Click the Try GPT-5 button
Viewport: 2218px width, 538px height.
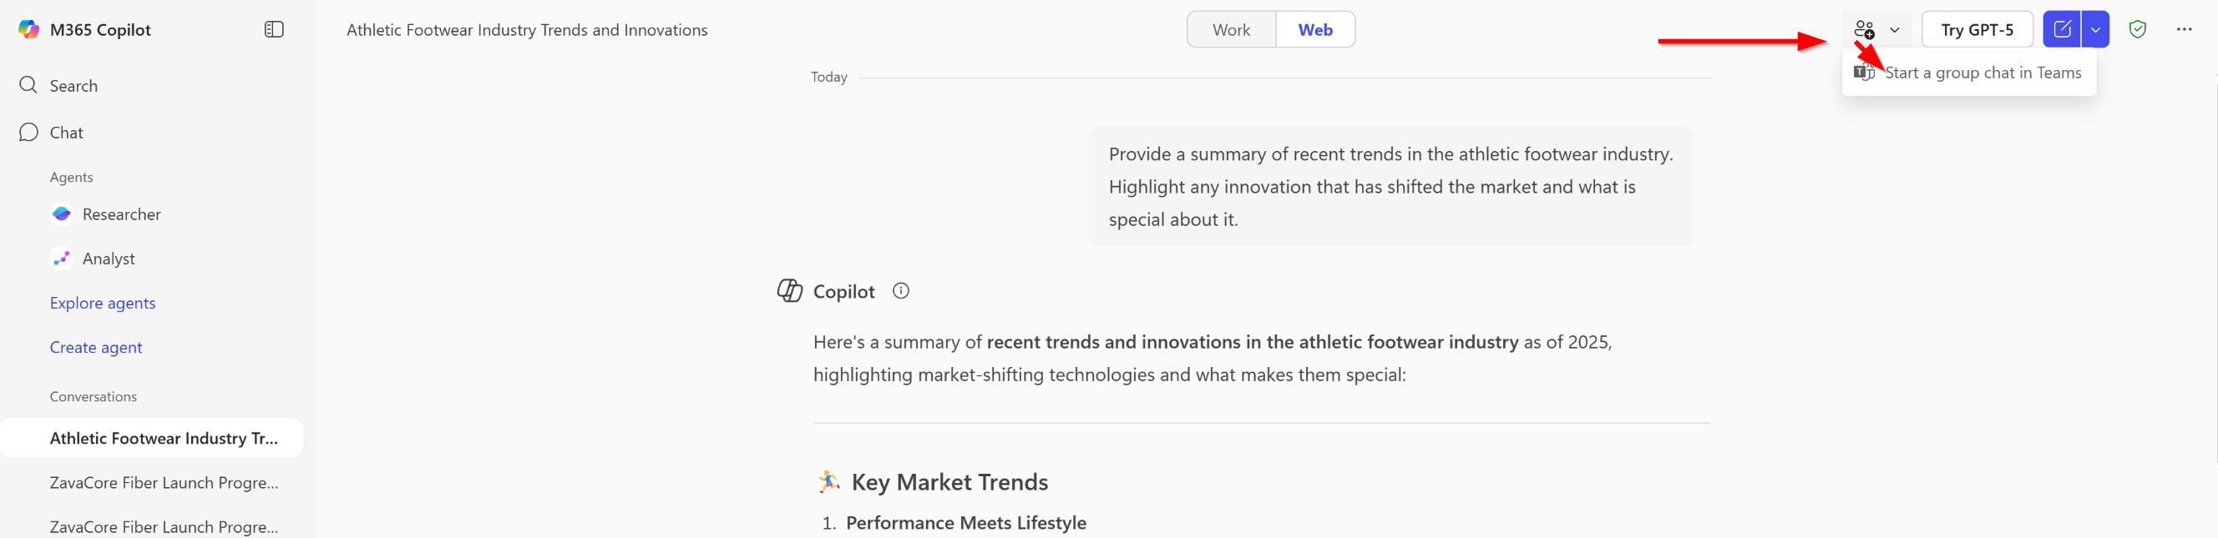1977,30
